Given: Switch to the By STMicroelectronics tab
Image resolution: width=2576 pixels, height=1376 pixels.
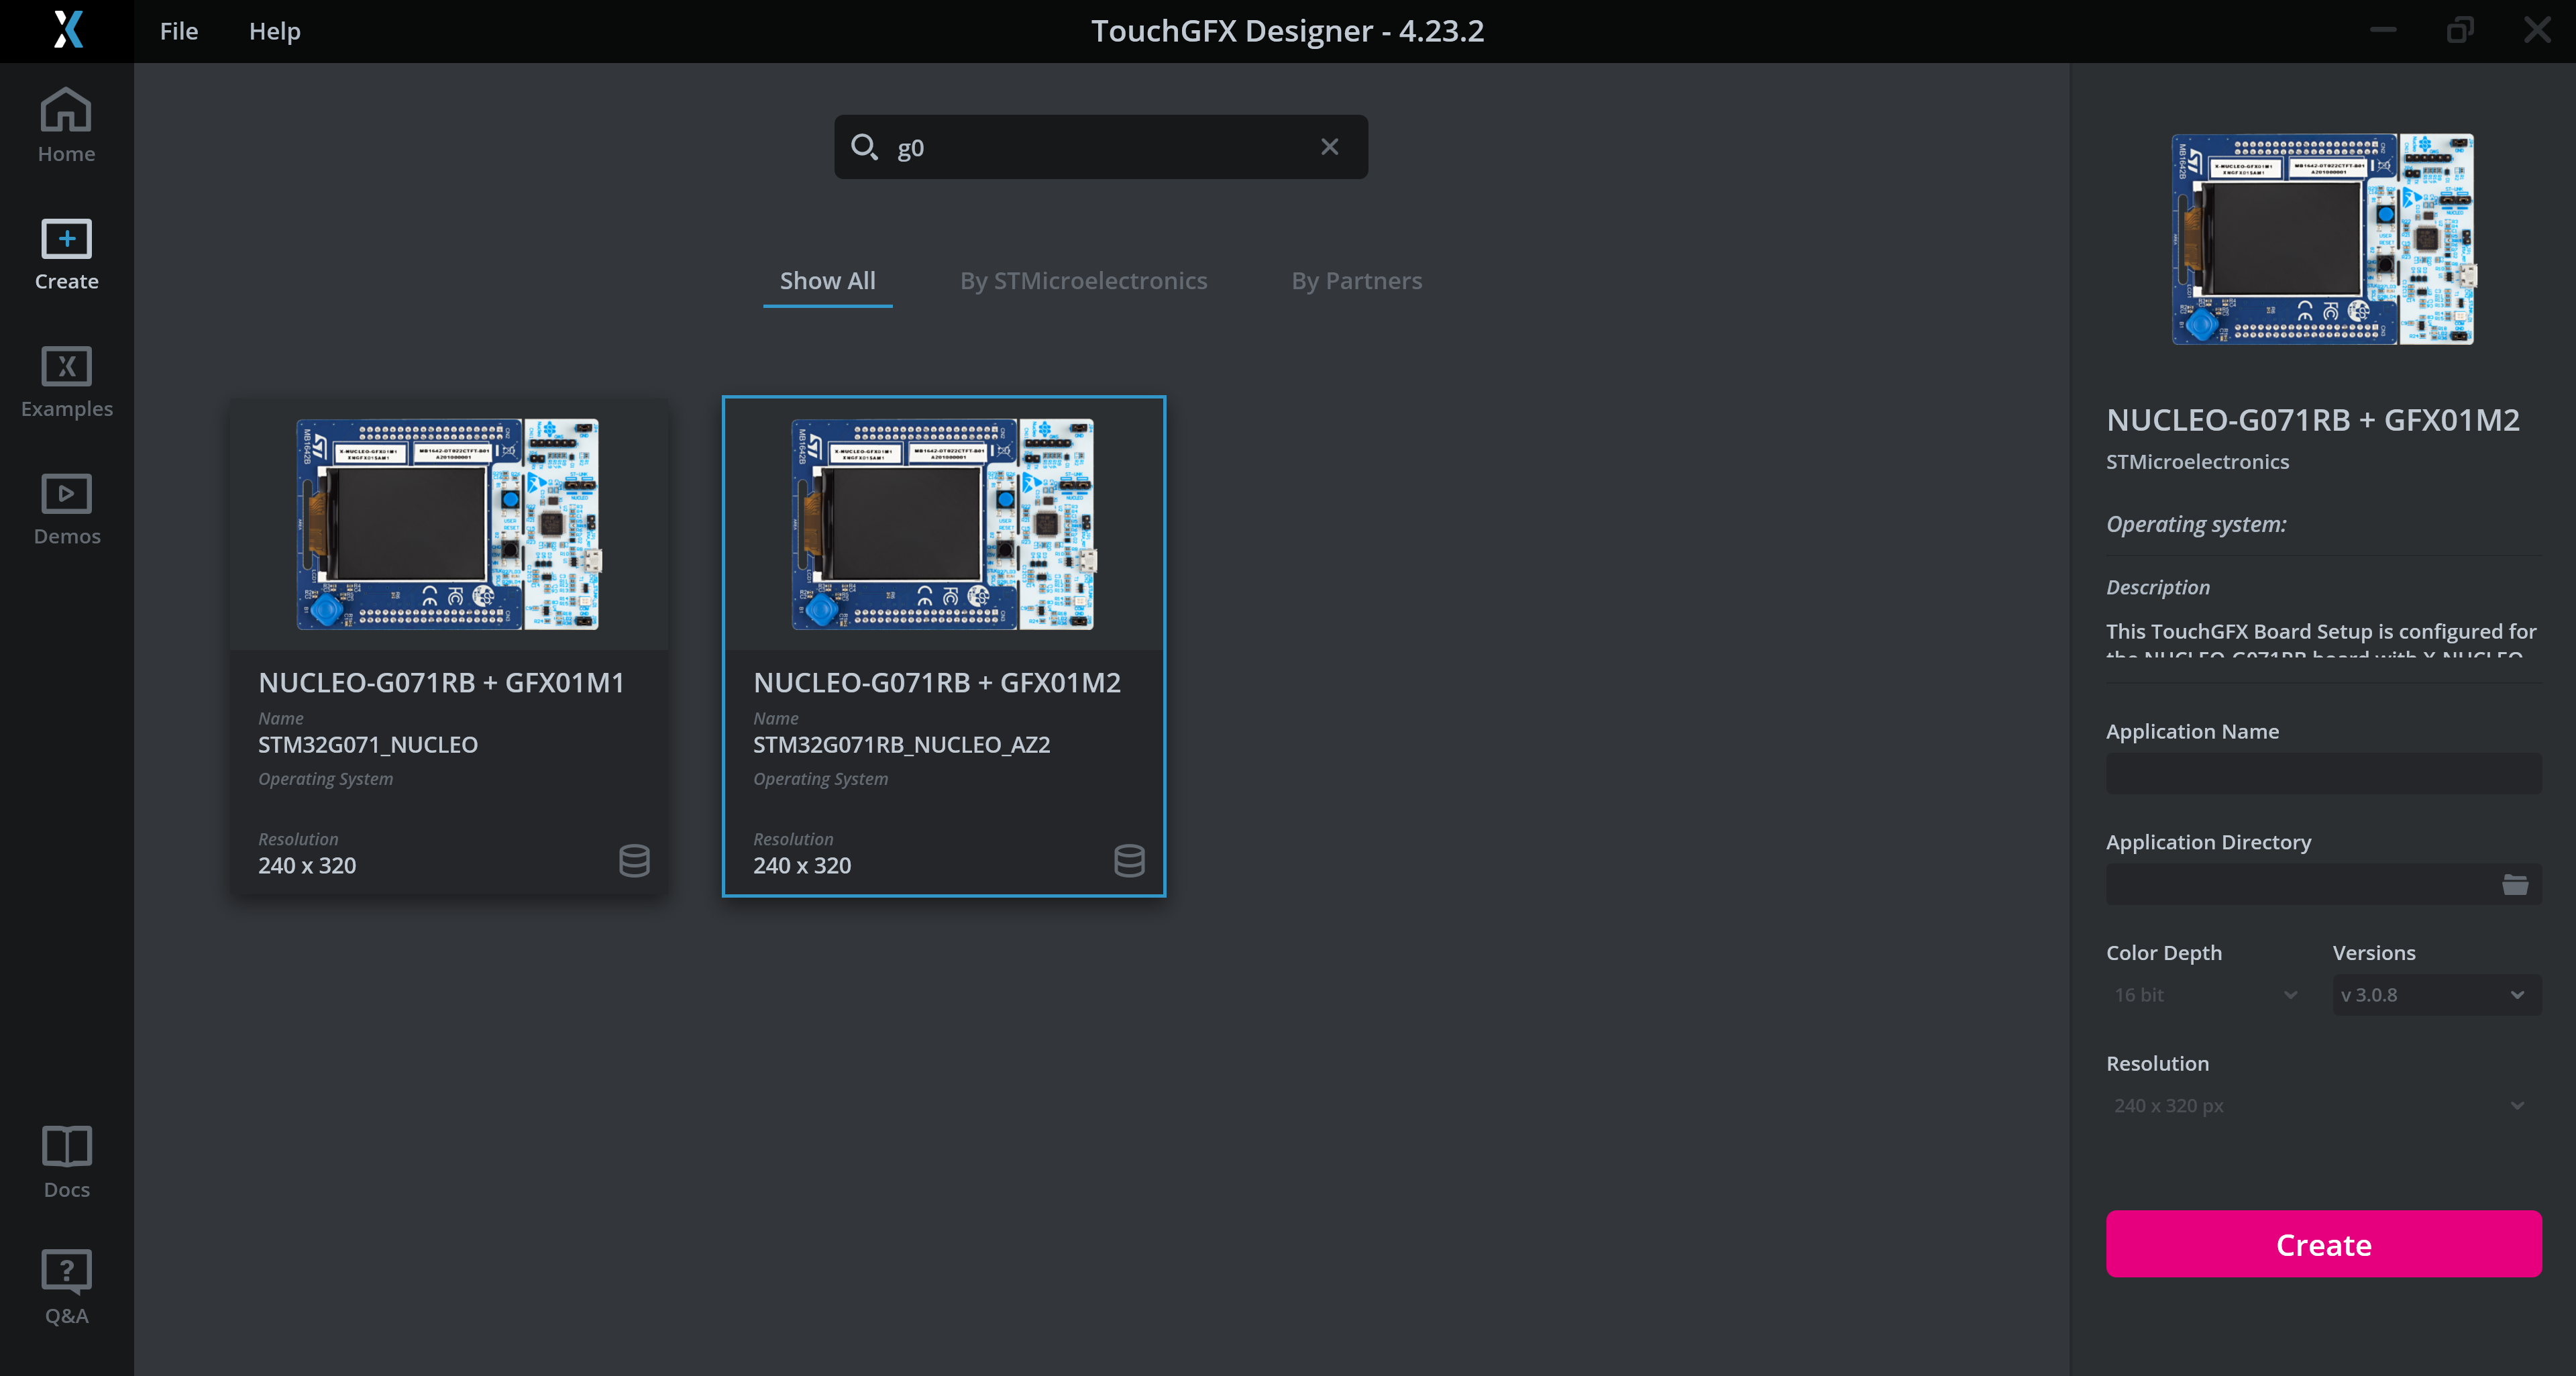Looking at the screenshot, I should tap(1083, 281).
